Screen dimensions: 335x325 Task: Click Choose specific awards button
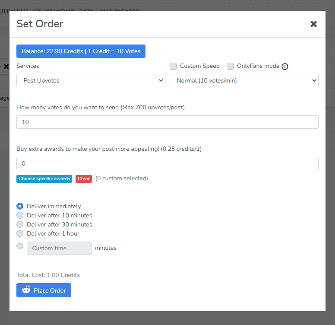(44, 179)
